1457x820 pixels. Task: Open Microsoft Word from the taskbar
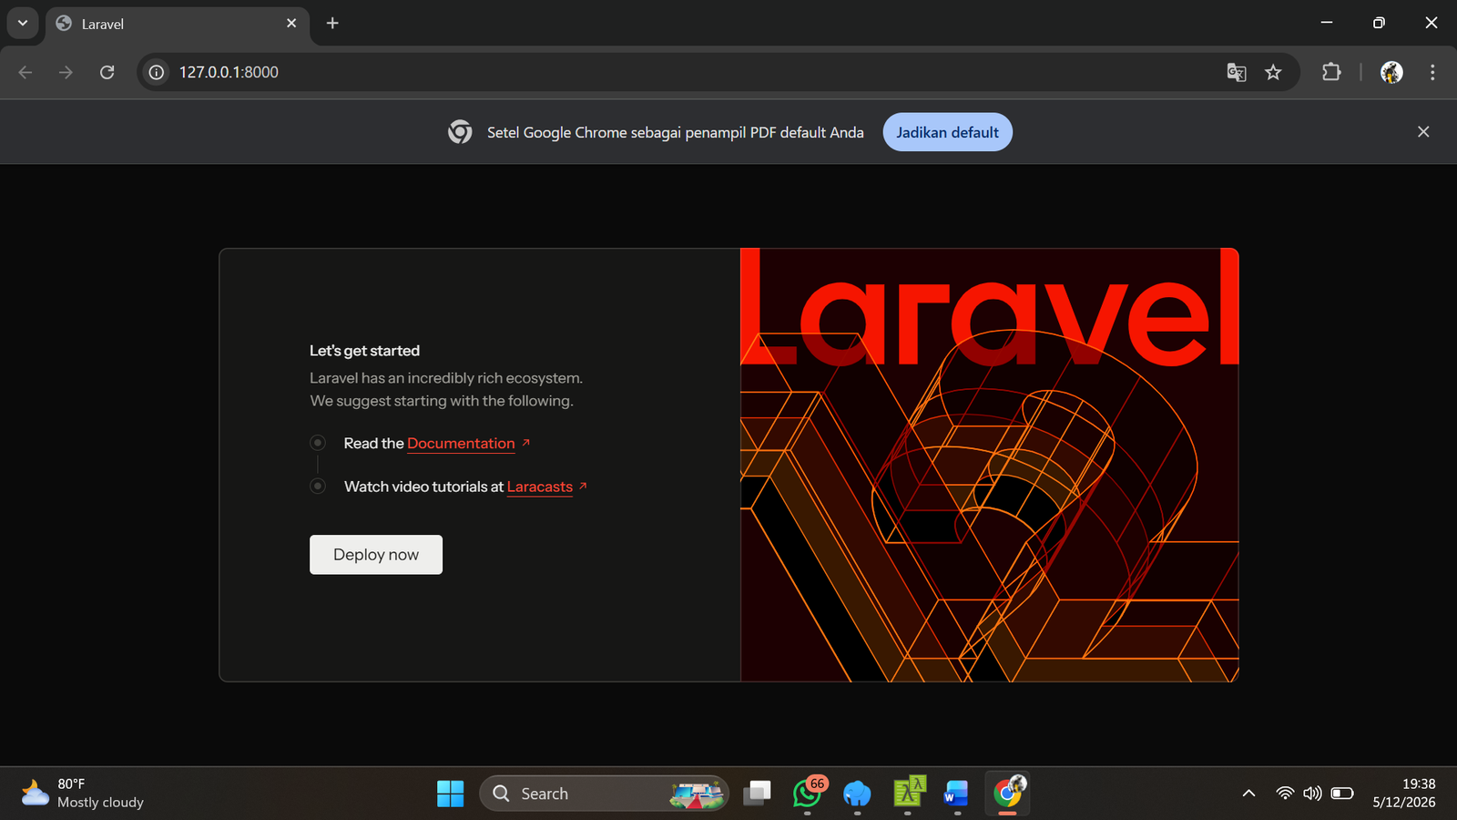(956, 794)
